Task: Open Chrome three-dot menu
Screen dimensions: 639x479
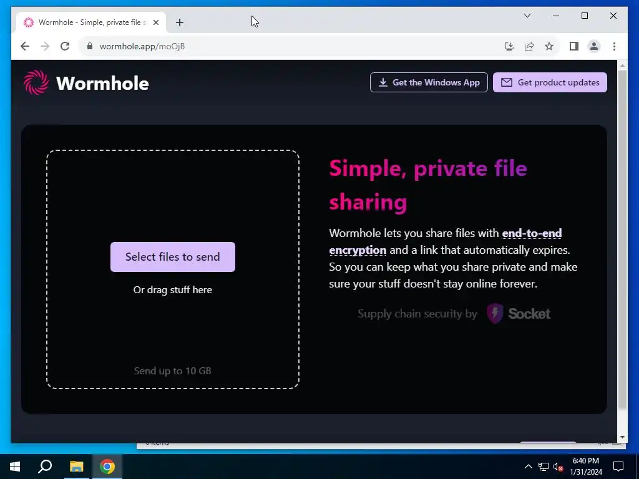Action: [614, 46]
